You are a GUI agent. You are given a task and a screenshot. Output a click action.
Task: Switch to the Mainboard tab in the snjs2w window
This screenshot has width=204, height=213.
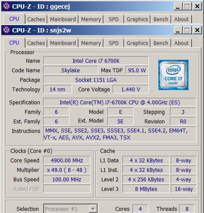click(x=63, y=43)
